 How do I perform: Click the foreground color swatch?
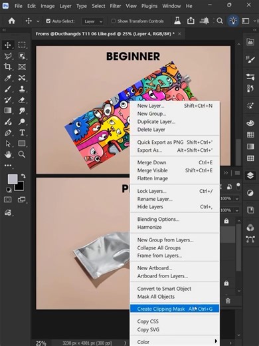[x=12, y=179]
